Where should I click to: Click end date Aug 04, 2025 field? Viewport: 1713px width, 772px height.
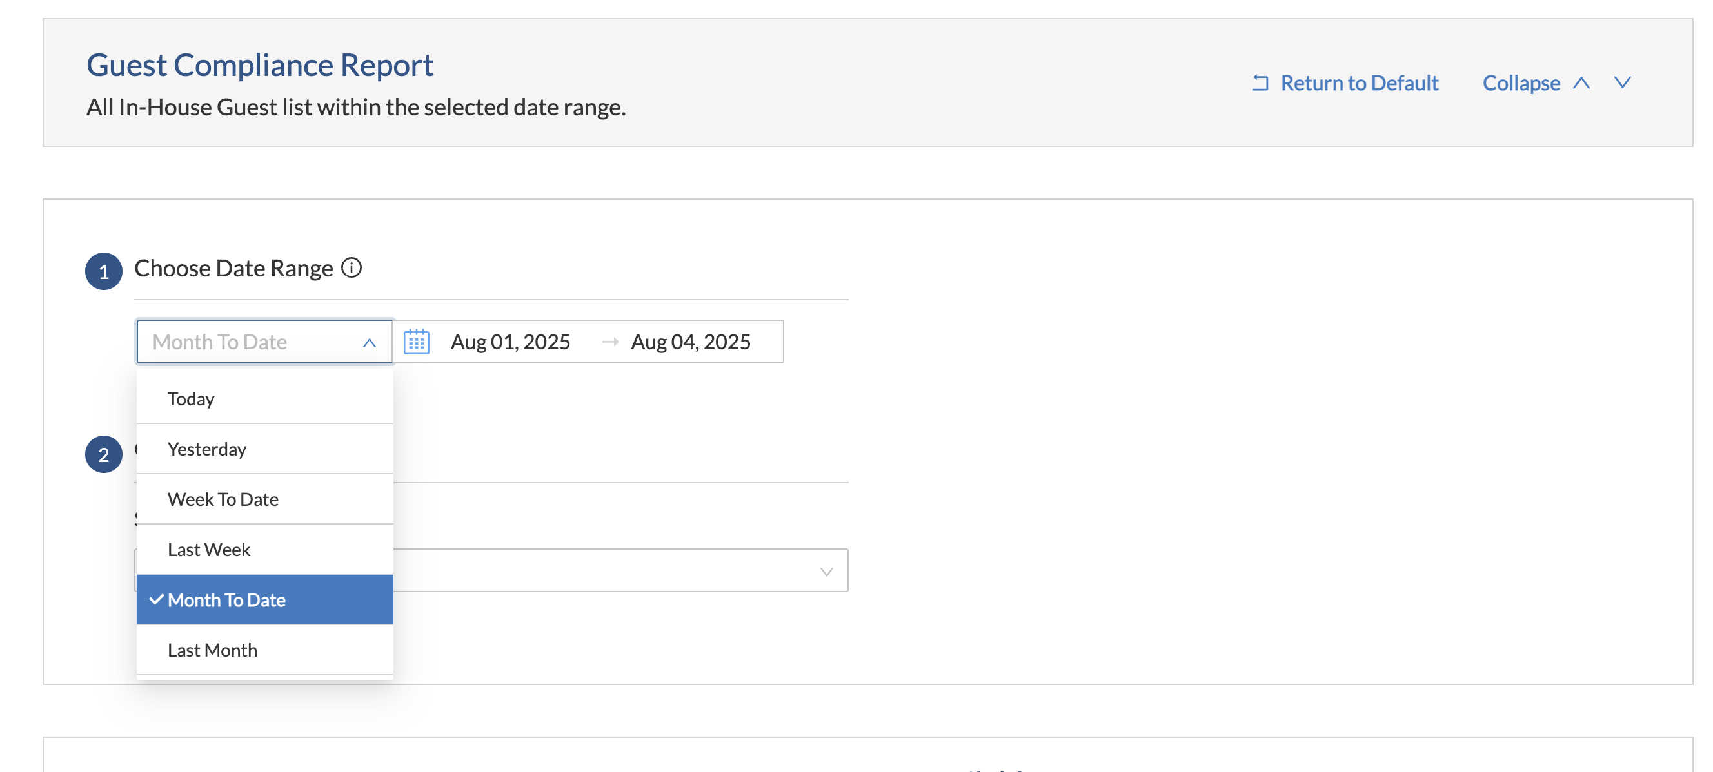point(690,342)
